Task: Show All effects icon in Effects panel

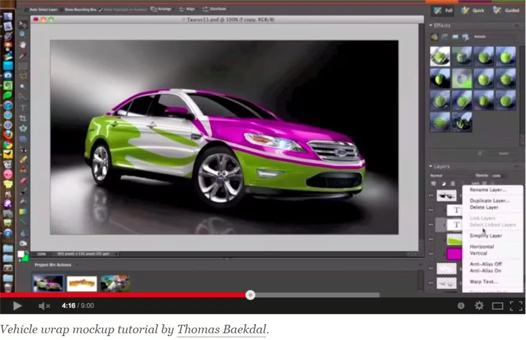Action: (x=465, y=37)
